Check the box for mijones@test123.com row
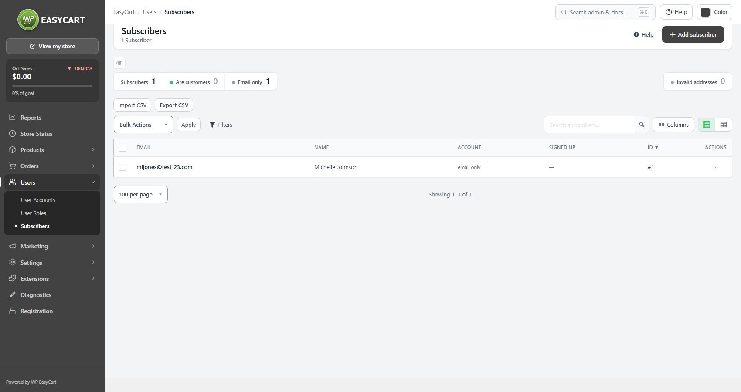 click(x=122, y=167)
